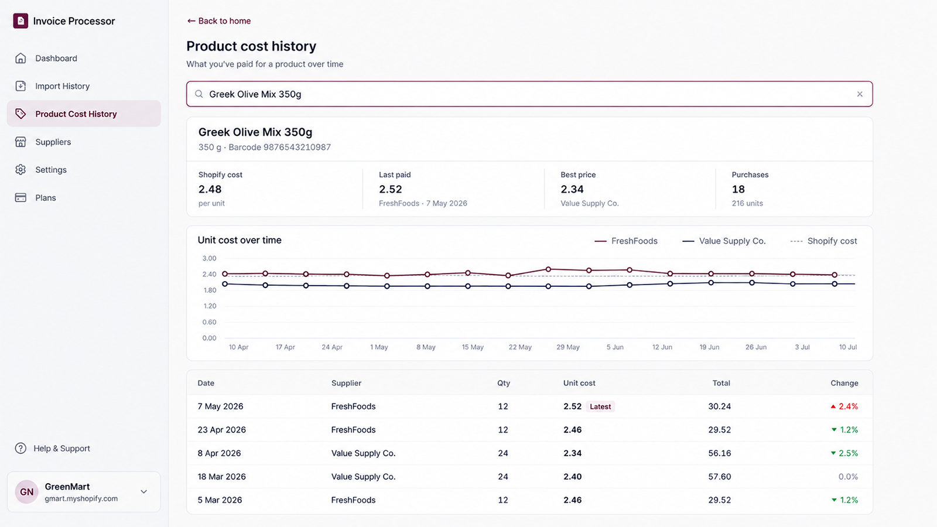Click the Plans credit card icon
This screenshot has width=937, height=527.
[20, 198]
